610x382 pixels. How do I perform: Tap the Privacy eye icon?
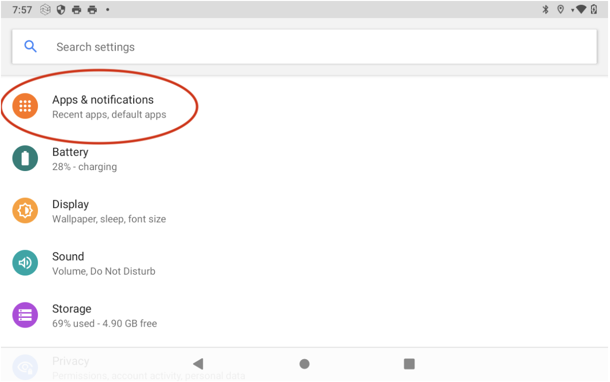25,367
